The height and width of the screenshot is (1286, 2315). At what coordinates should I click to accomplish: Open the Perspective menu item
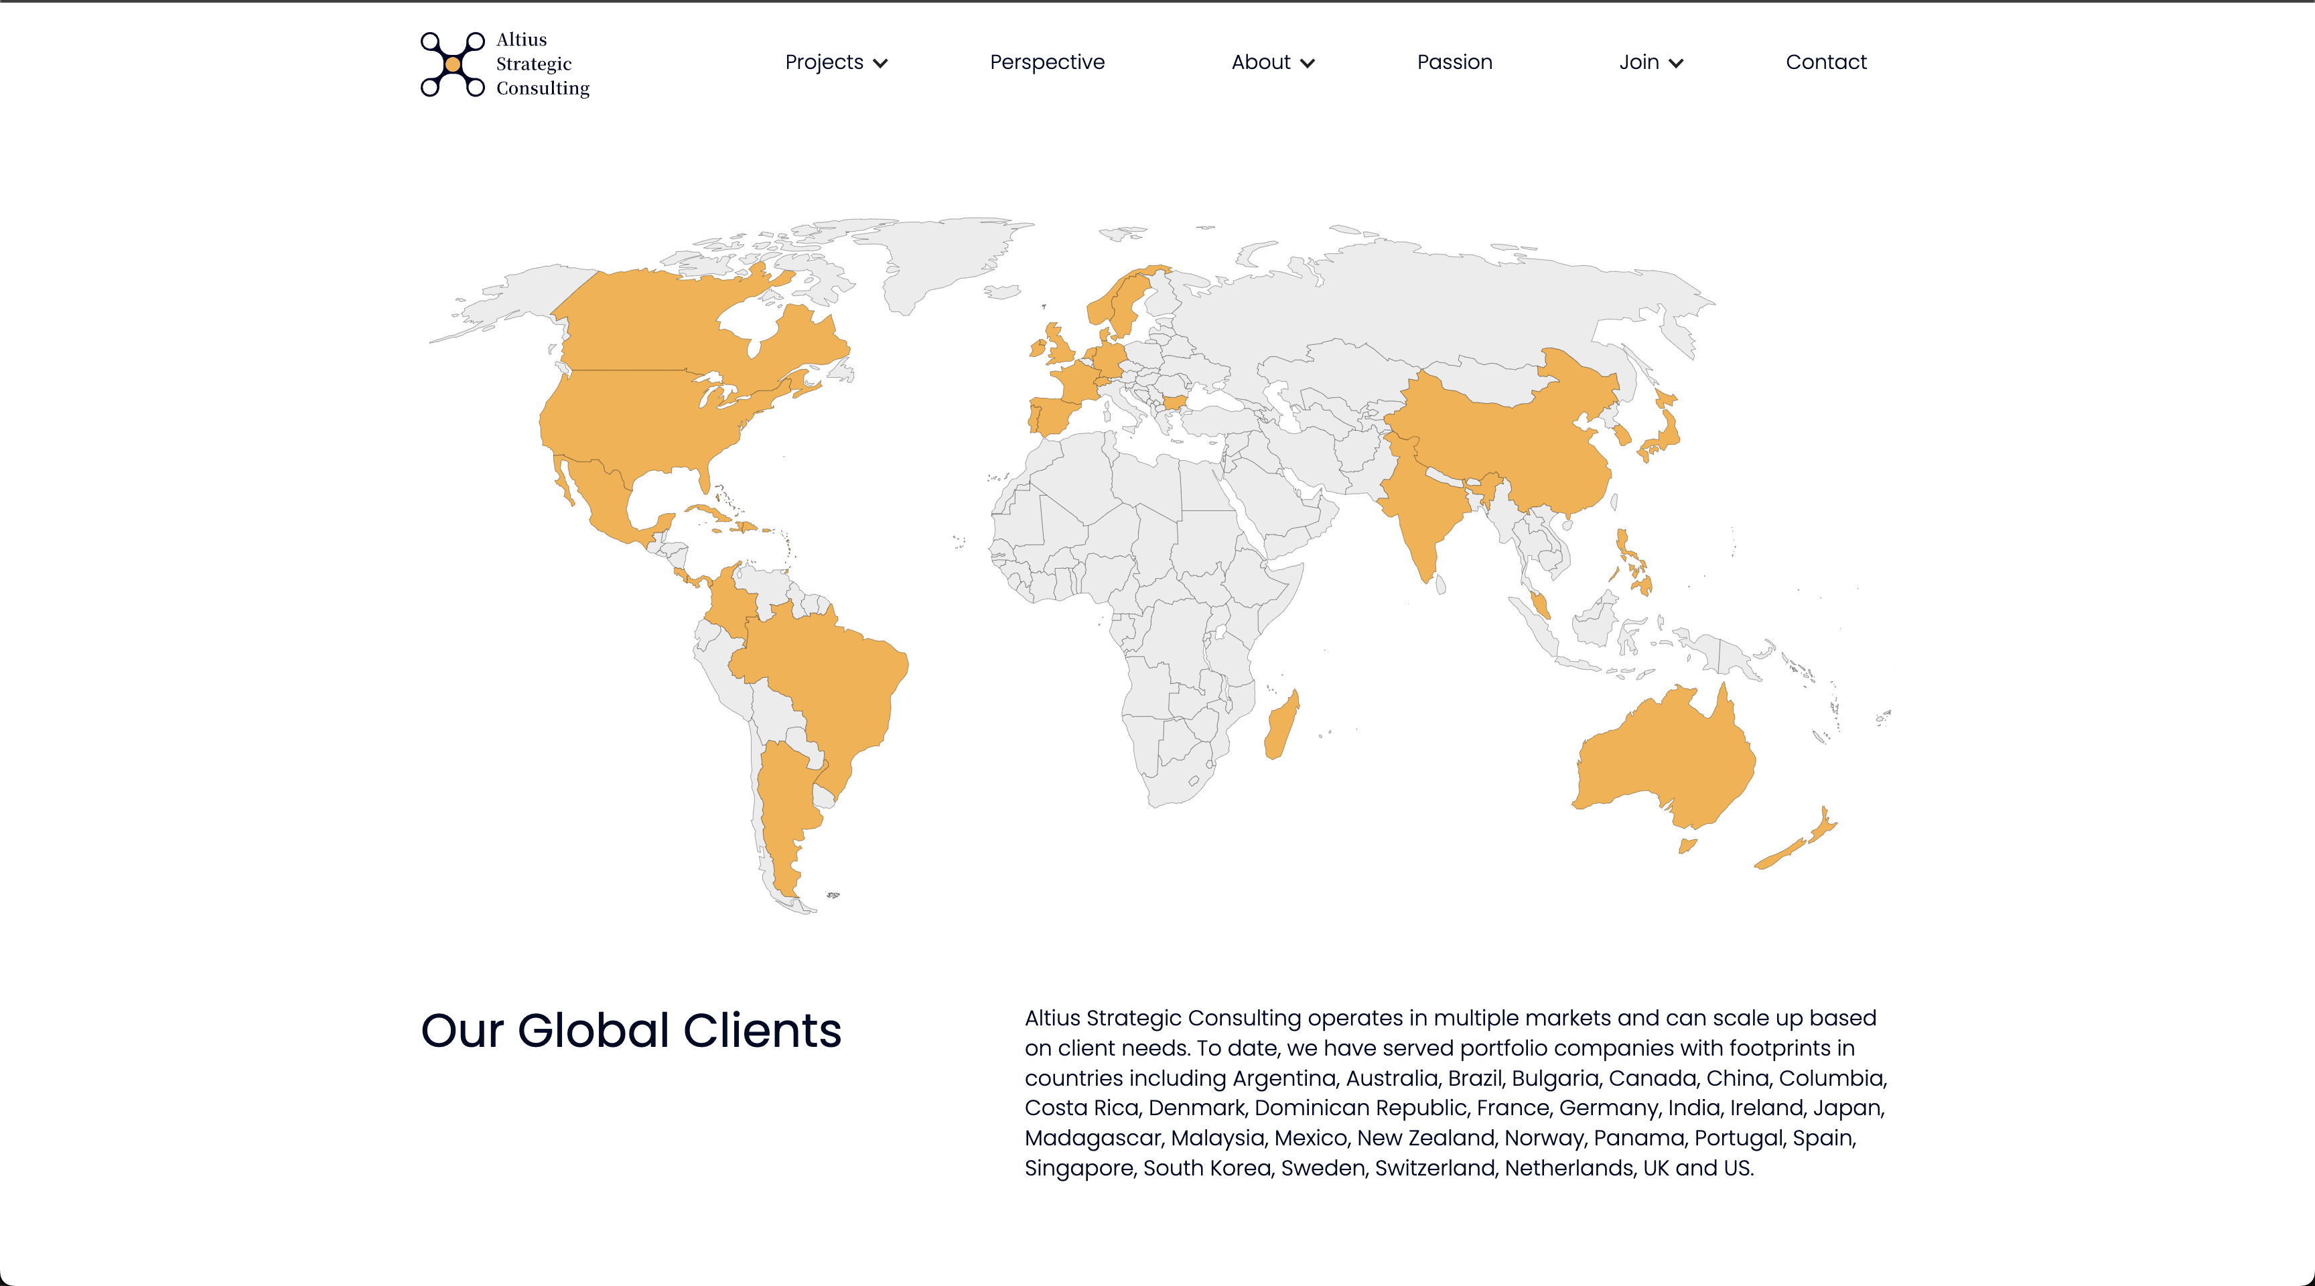point(1047,62)
